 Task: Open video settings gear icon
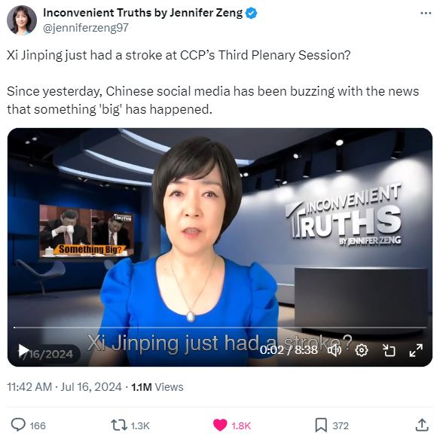[x=362, y=350]
